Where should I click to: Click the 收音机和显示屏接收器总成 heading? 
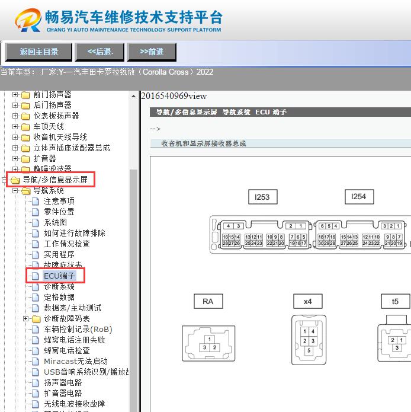pyautogui.click(x=204, y=143)
